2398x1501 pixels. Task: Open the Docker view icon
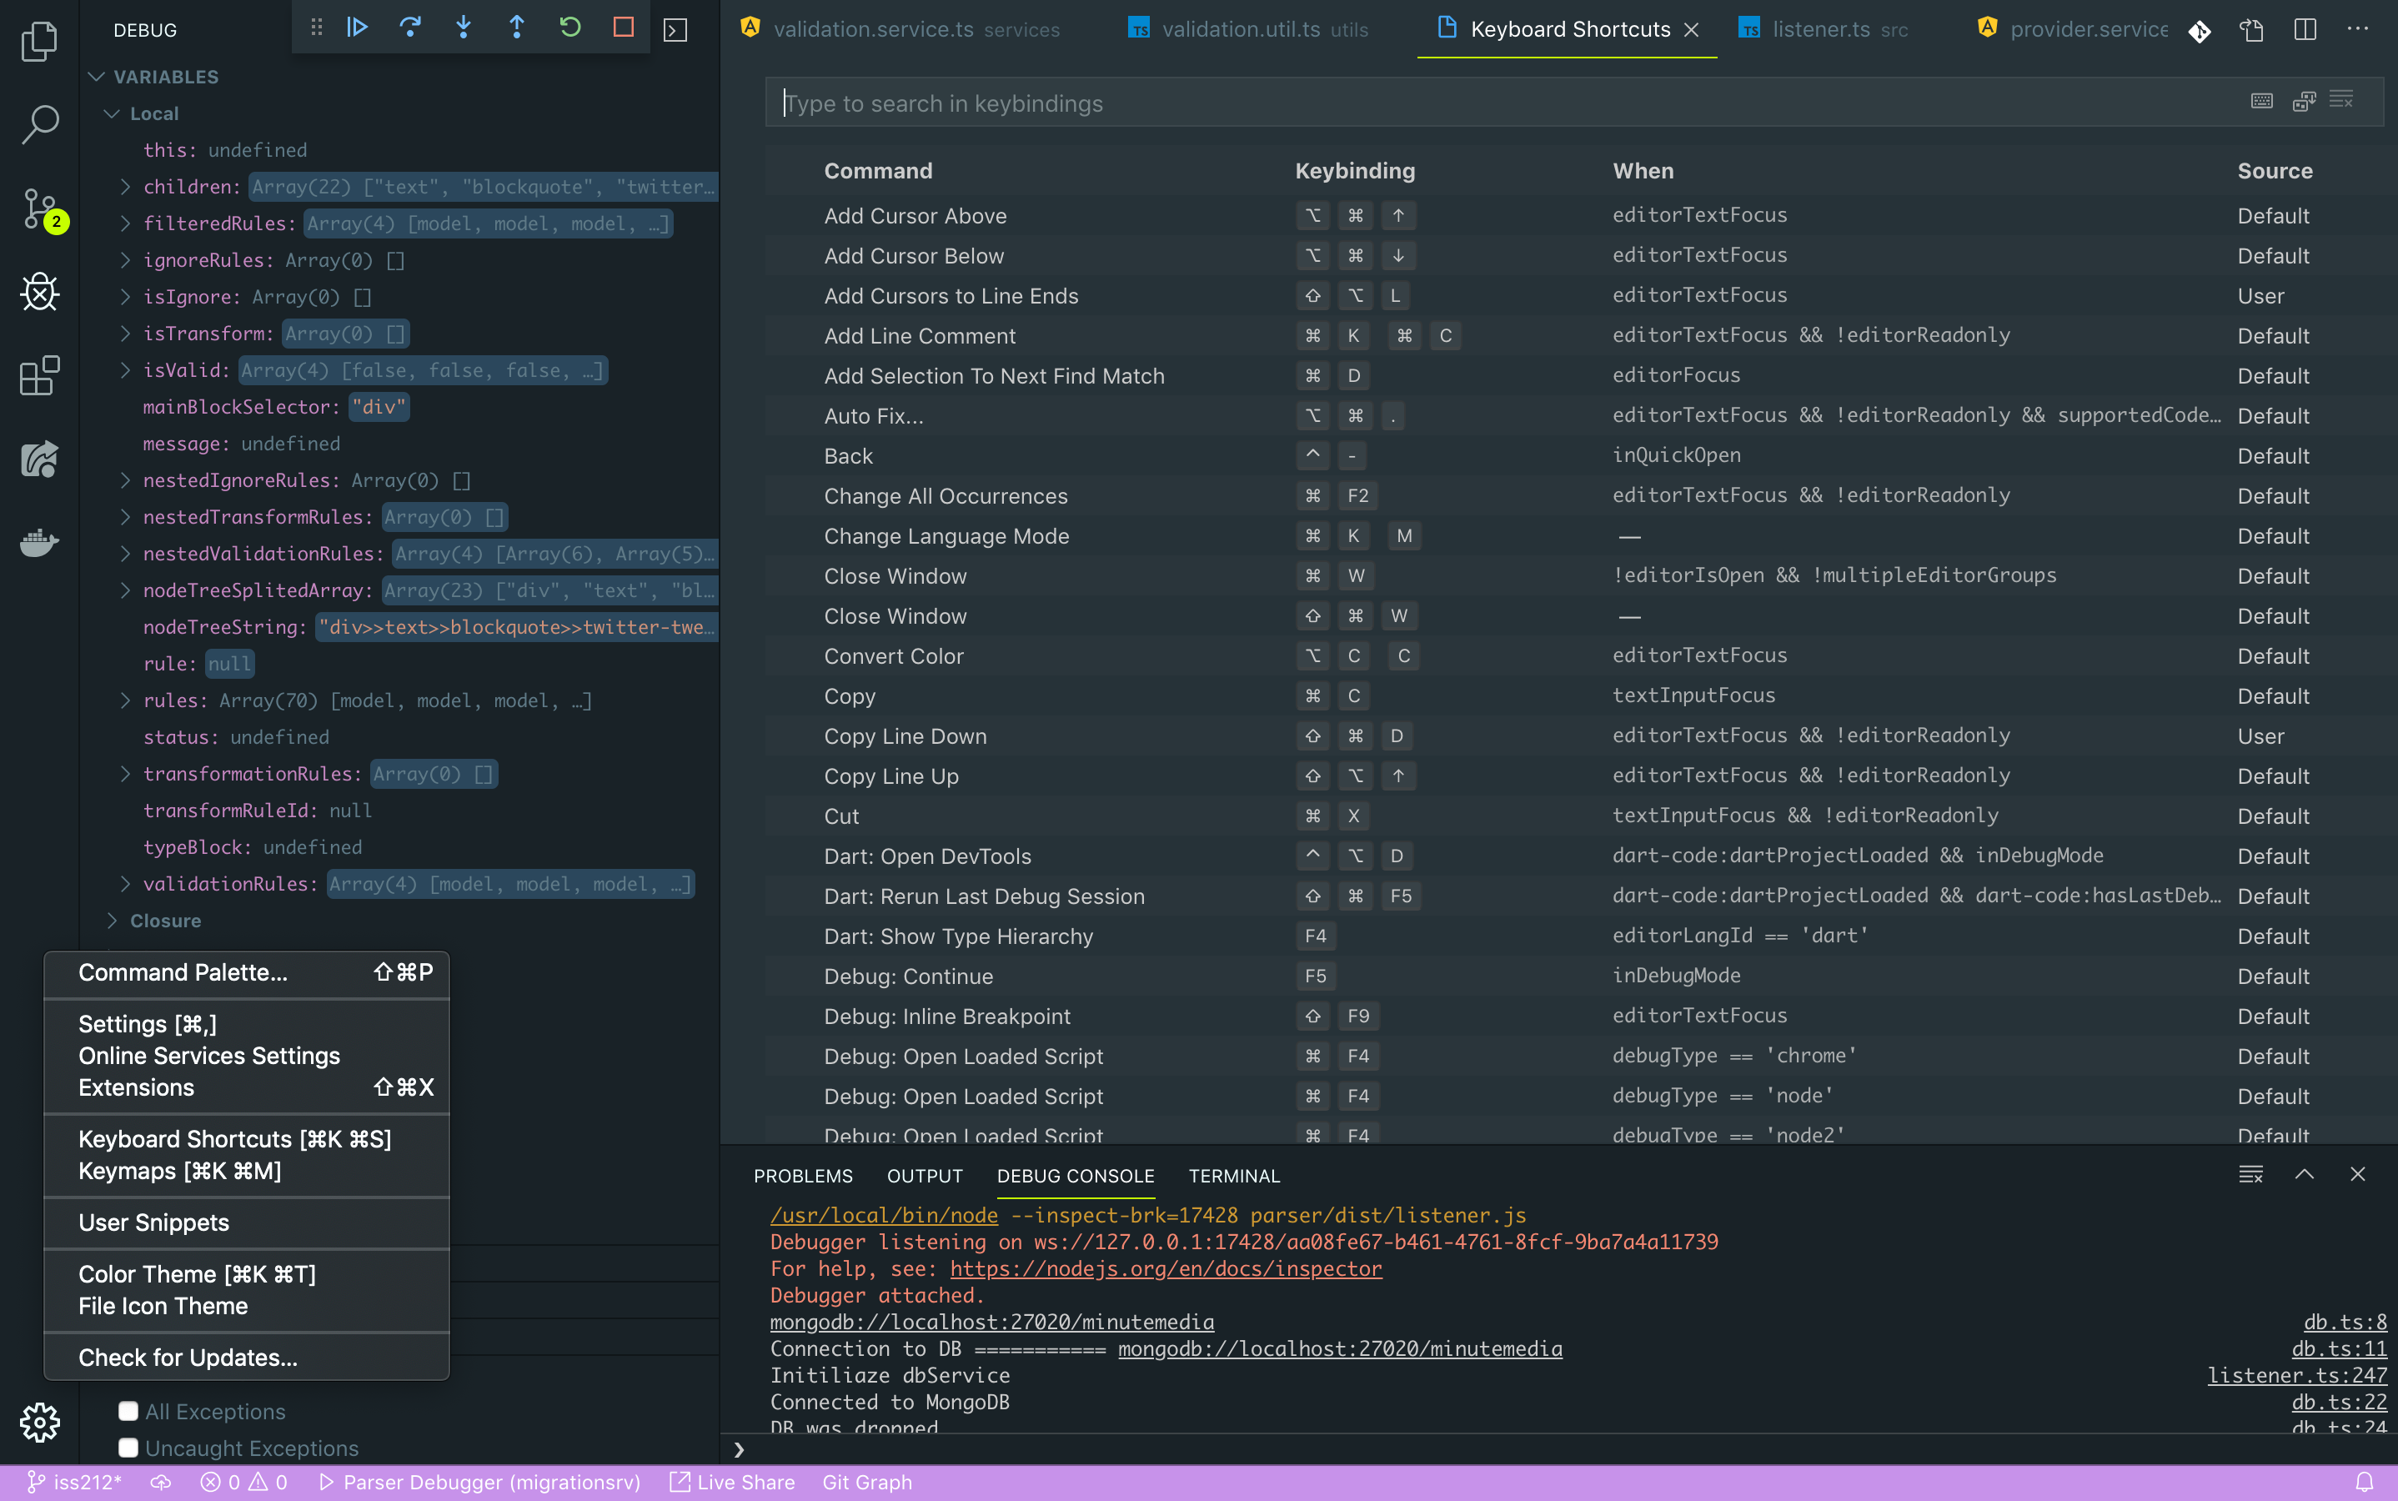[x=40, y=542]
